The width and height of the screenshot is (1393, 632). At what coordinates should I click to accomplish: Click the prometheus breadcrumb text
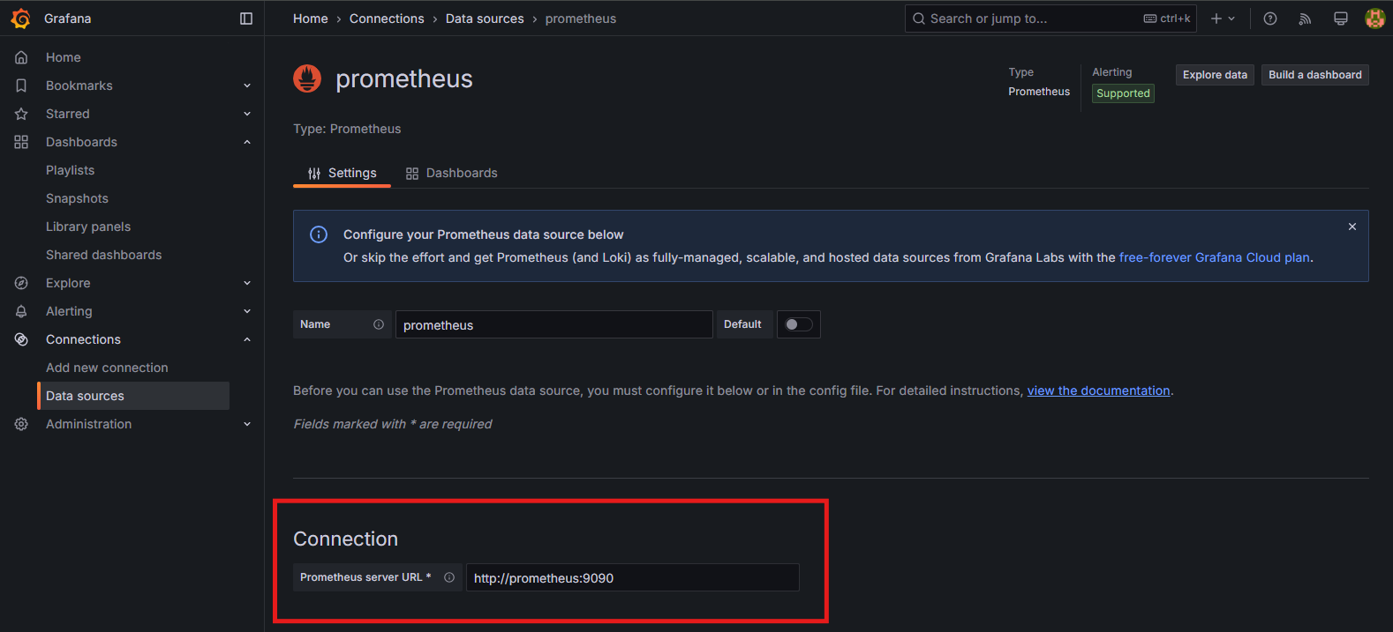[581, 19]
